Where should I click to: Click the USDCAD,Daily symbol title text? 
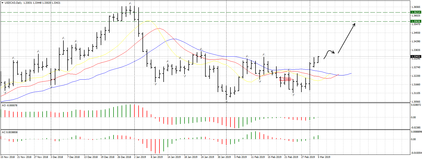13,3
